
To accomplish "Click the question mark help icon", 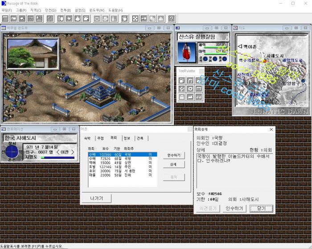I will [x=172, y=19].
